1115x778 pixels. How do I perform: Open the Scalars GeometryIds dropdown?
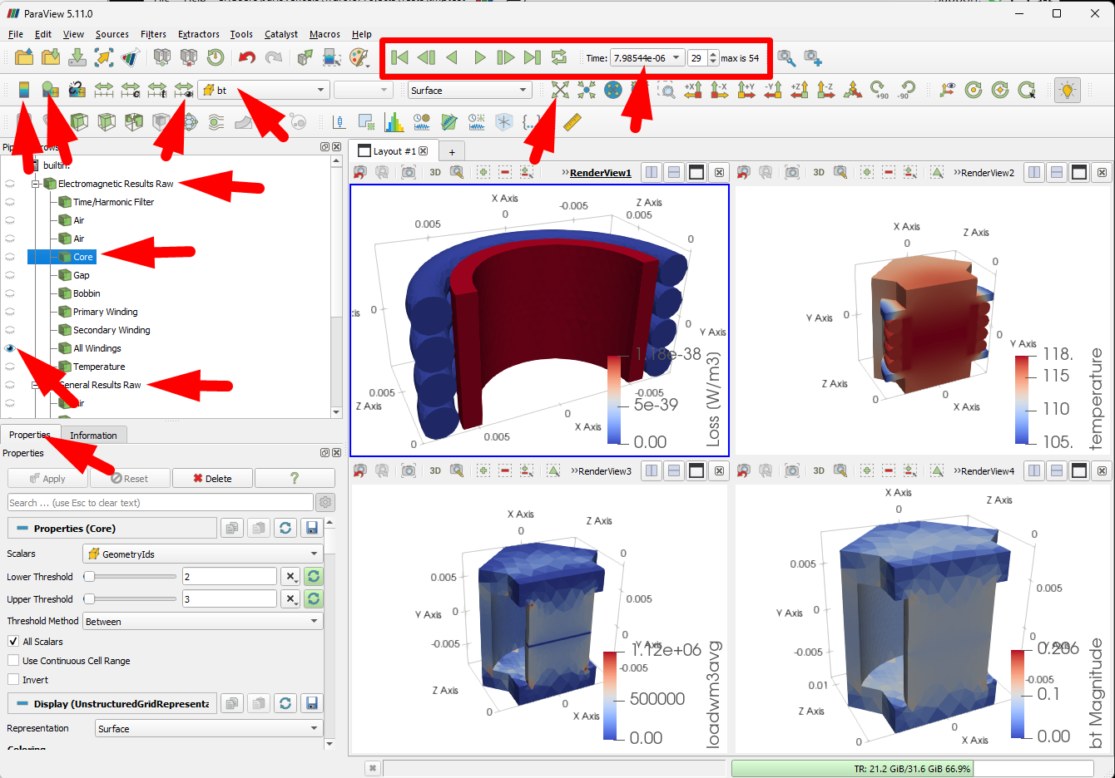[x=203, y=554]
